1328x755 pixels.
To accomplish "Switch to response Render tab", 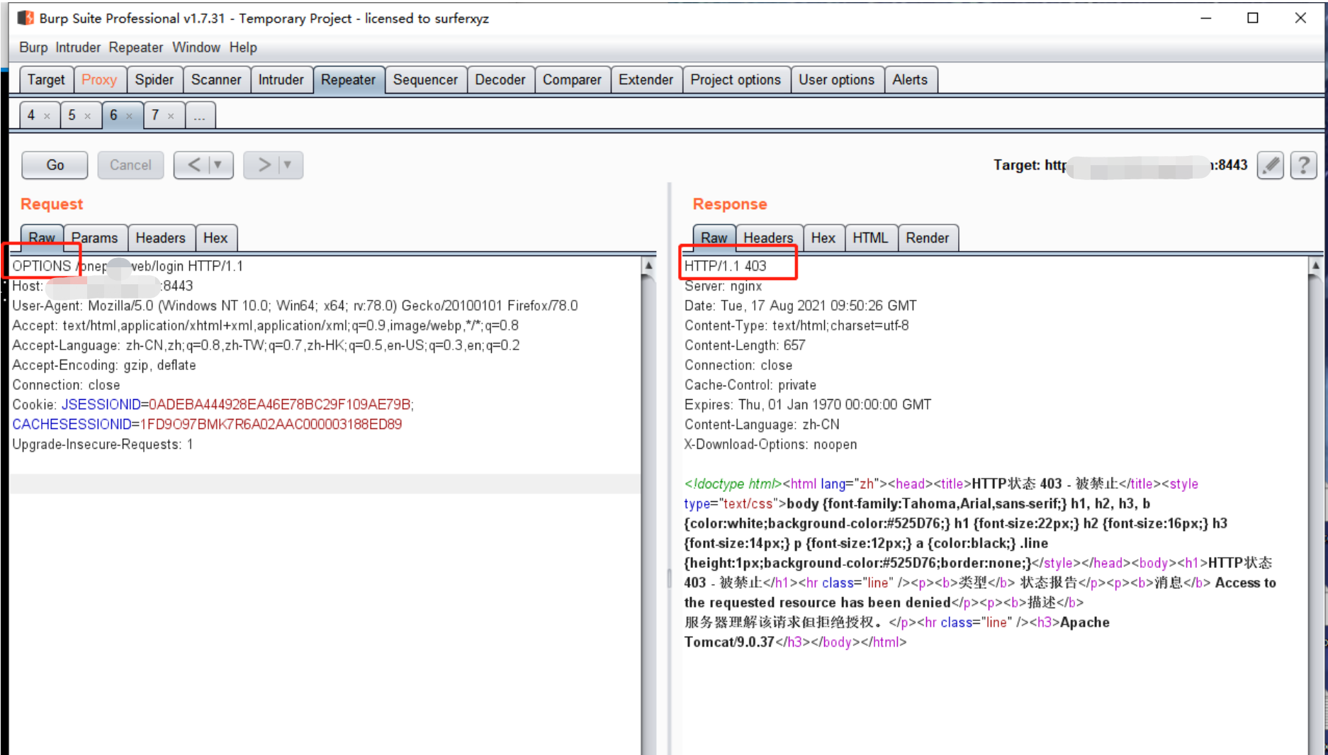I will click(x=927, y=237).
